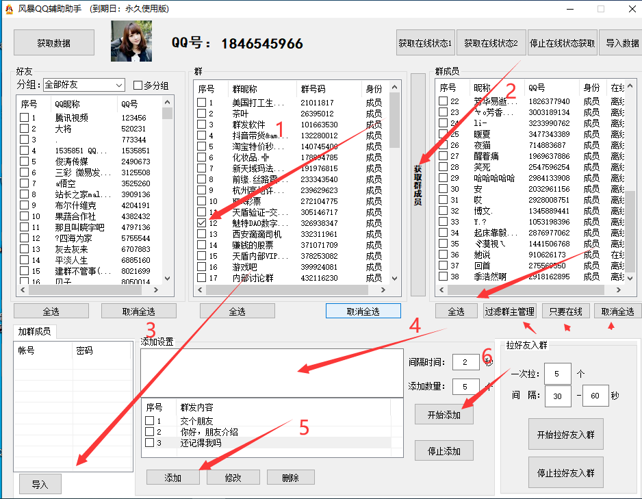Open the 全部好友 group dropdown
Image resolution: width=642 pixels, height=499 pixels.
pyautogui.click(x=84, y=85)
